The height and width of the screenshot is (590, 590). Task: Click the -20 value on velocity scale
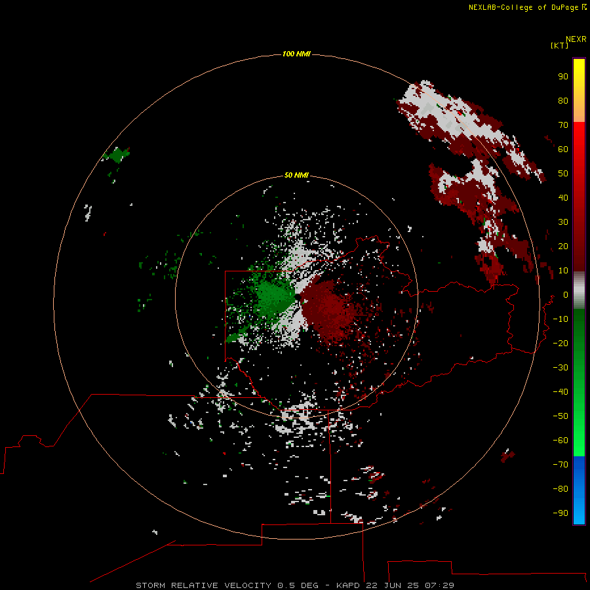coord(560,343)
